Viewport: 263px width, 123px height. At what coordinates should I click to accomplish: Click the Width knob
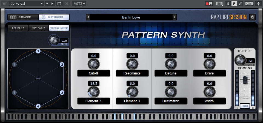(x=209, y=92)
